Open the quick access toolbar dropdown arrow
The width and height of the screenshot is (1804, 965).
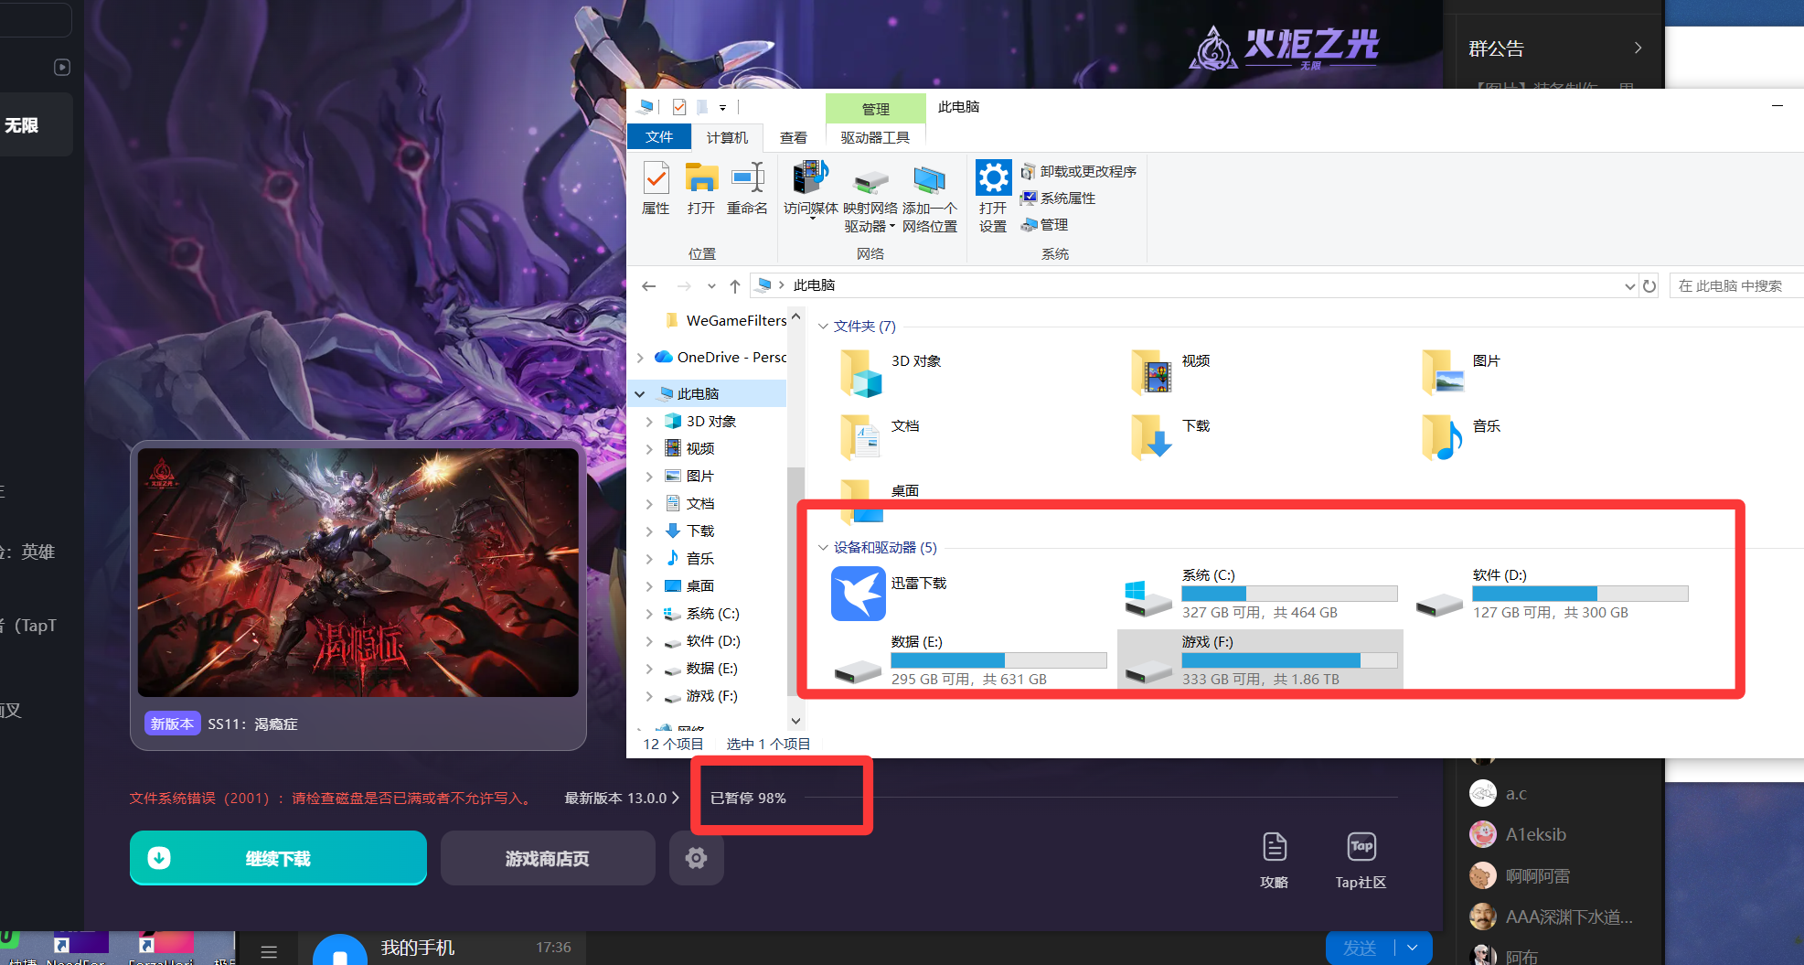coord(722,108)
